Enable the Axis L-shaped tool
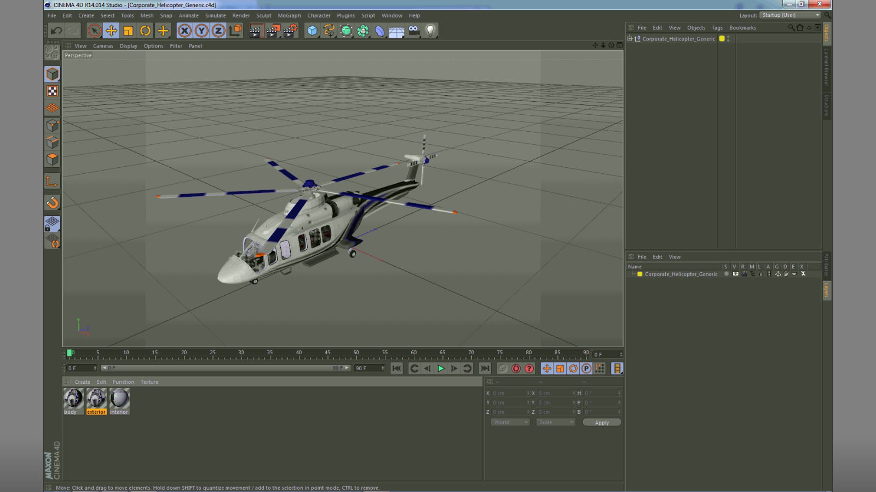The width and height of the screenshot is (876, 492). [53, 181]
